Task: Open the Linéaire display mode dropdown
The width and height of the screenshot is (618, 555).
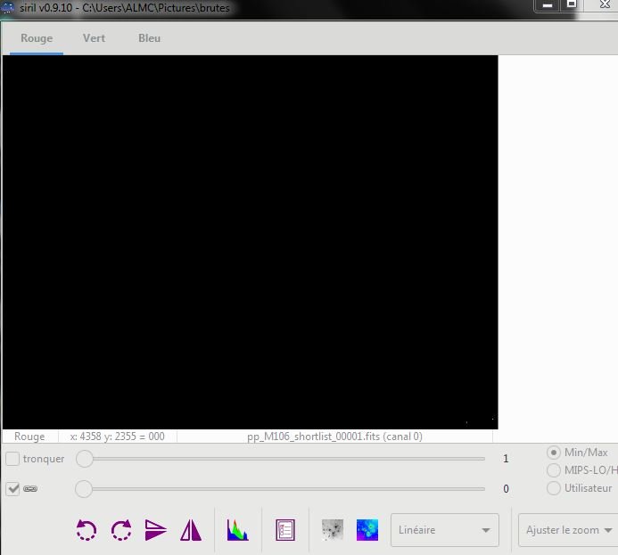Action: (445, 530)
